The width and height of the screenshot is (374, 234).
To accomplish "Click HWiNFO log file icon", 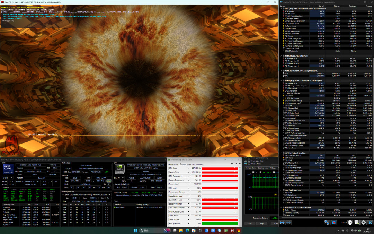I will [x=357, y=223].
